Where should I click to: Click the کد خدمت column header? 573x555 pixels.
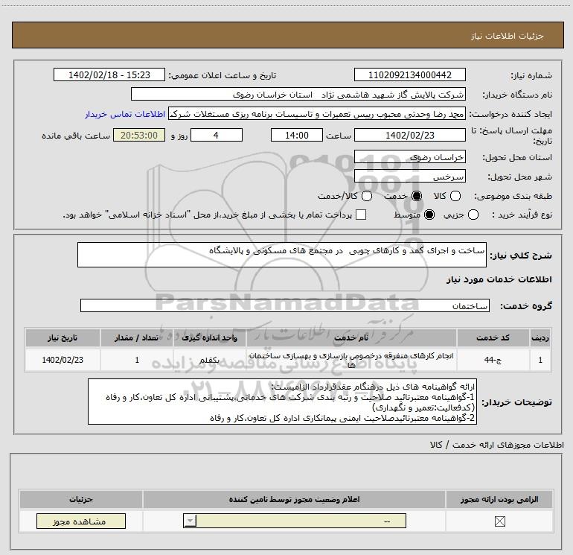point(493,337)
